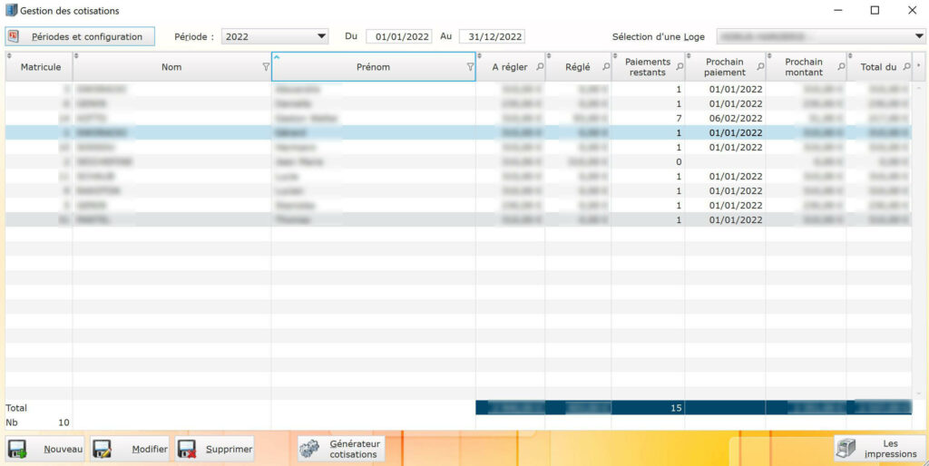Click search icon in Total du header
The image size is (929, 466).
[906, 67]
